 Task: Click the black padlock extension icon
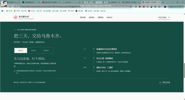pyautogui.click(x=151, y=7)
